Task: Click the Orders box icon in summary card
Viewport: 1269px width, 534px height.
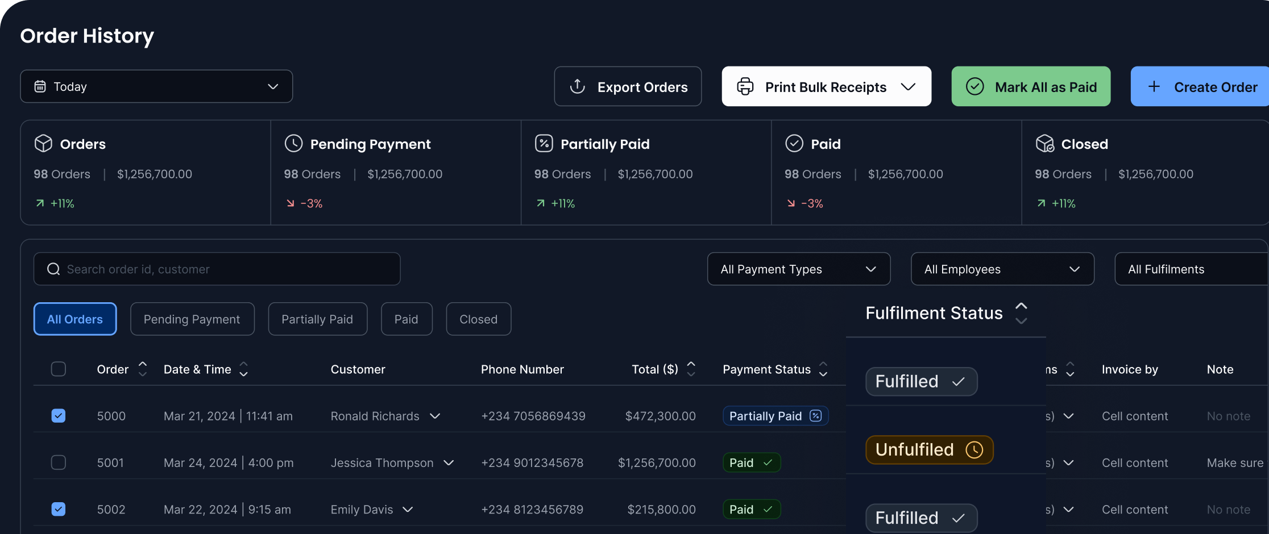Action: 43,144
